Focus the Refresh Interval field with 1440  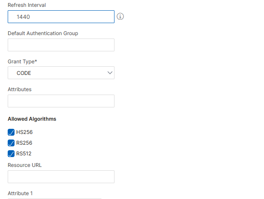pos(61,17)
